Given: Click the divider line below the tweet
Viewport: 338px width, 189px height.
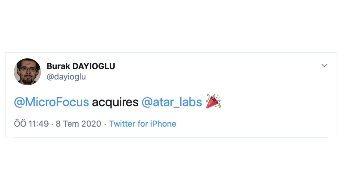Looking at the screenshot, I should click(x=171, y=137).
